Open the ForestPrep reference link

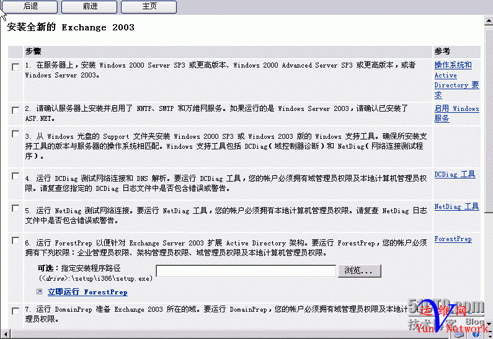pos(453,239)
